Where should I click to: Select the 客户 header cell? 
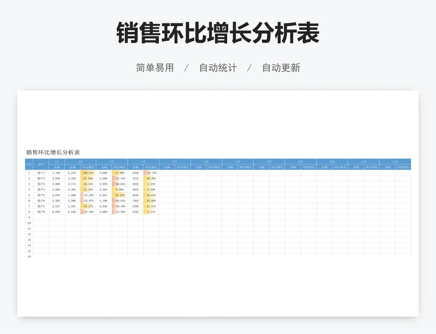tap(41, 165)
